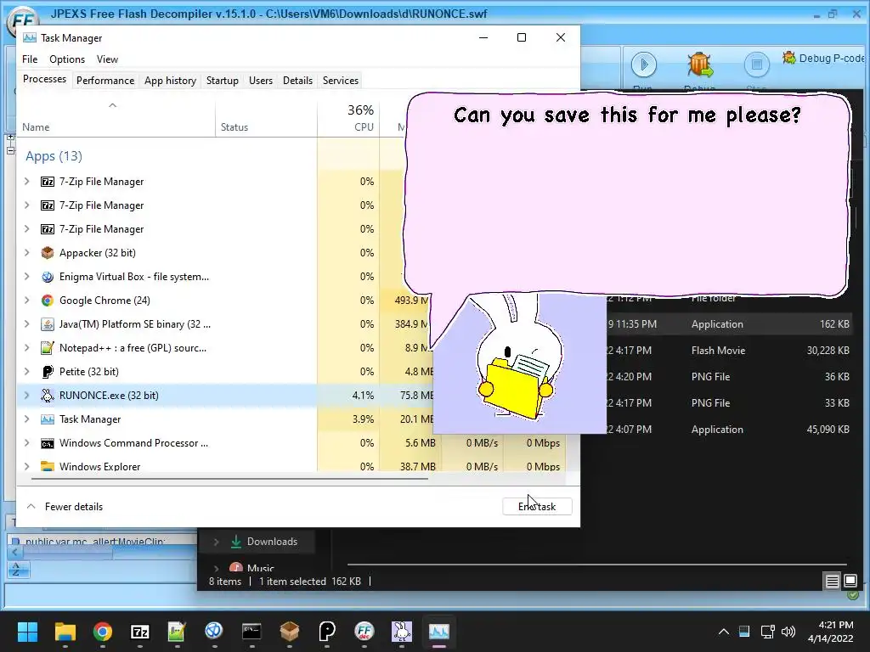Click the JPEXS Run play icon
This screenshot has height=652, width=870.
(644, 65)
